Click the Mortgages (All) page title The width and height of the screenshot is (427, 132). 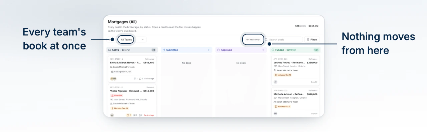coord(122,22)
